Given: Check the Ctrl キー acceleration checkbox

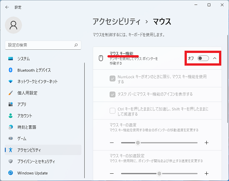Looking at the screenshot, I should [112, 111].
